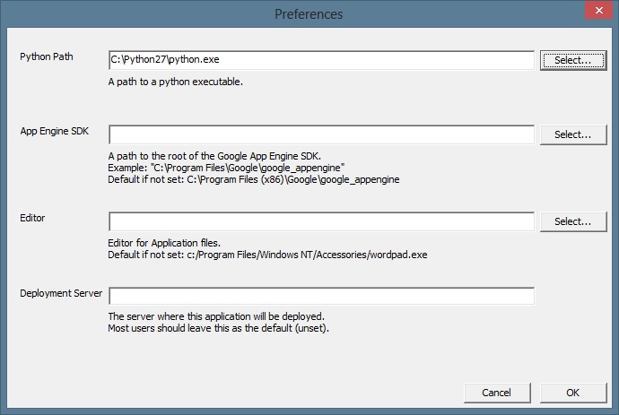The width and height of the screenshot is (619, 415).
Task: Click the Preferences title bar text
Action: pyautogui.click(x=309, y=14)
